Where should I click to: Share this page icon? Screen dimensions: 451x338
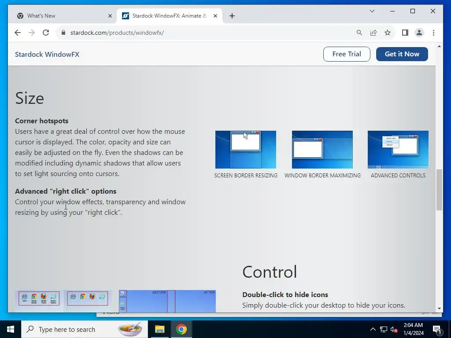click(x=373, y=33)
